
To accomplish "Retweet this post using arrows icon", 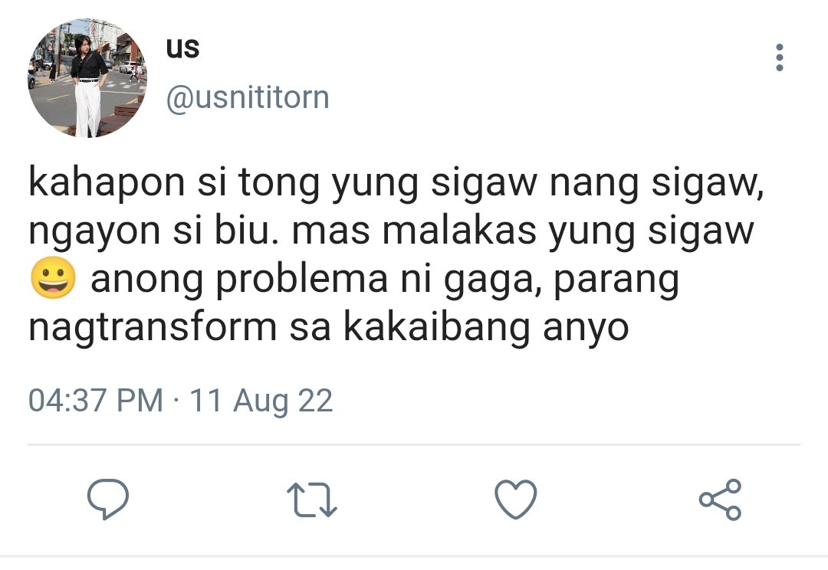I will click(x=312, y=500).
